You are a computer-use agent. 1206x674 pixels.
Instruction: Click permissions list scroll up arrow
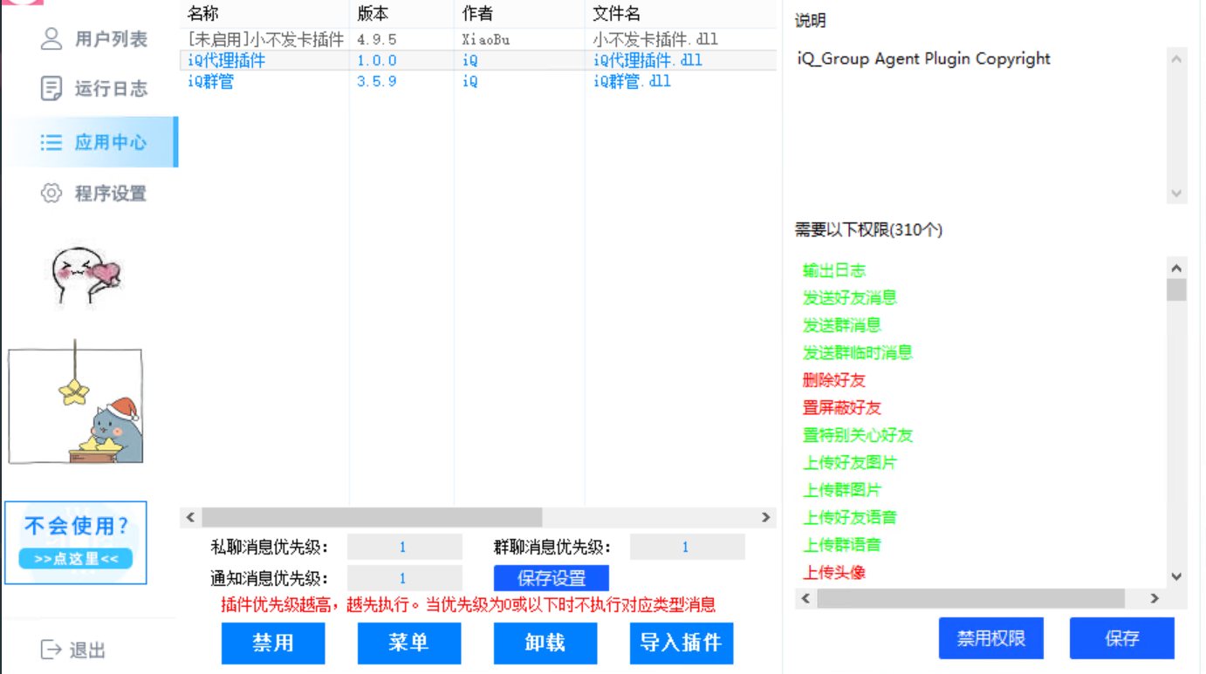click(1176, 268)
